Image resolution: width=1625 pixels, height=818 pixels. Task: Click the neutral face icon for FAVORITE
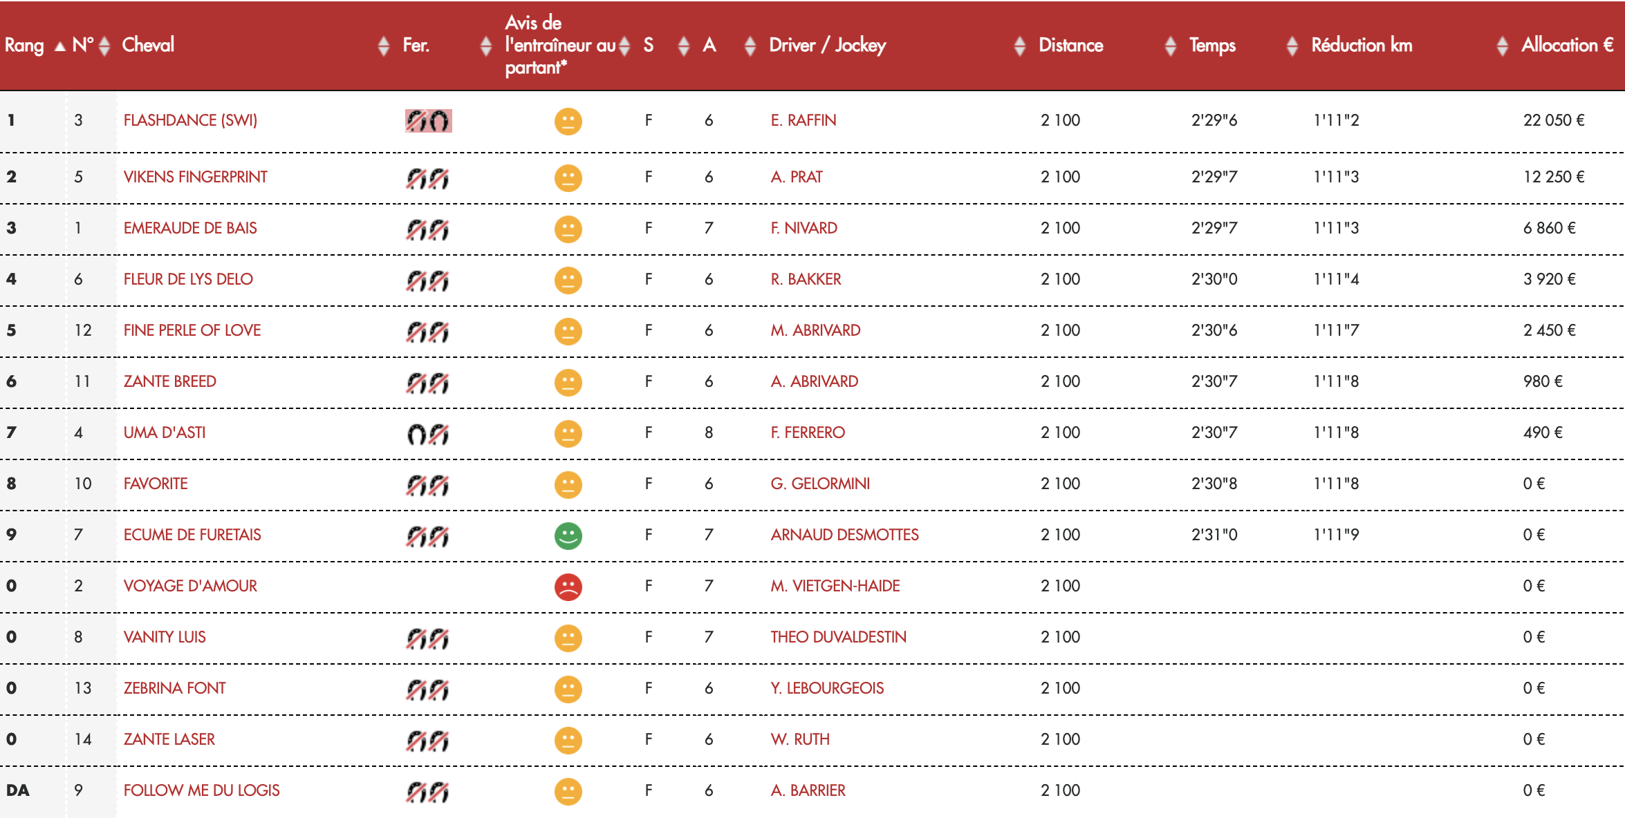[x=568, y=485]
